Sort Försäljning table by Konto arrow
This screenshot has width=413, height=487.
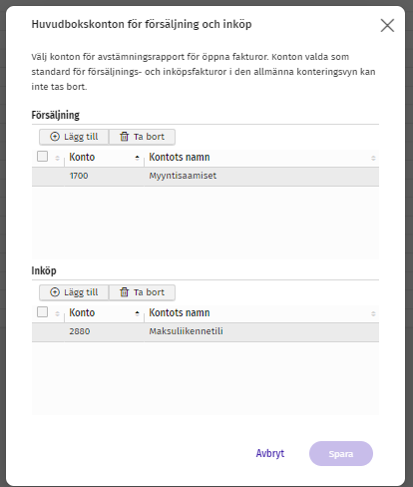click(x=137, y=158)
